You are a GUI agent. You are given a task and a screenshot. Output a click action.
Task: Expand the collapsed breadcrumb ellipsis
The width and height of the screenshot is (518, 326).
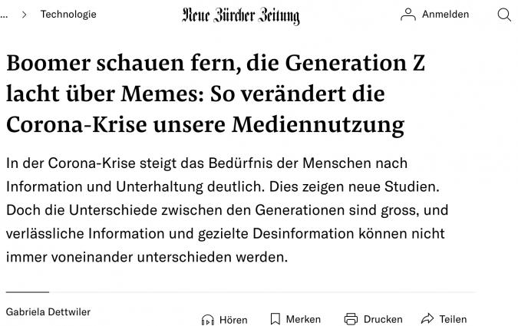pyautogui.click(x=5, y=15)
